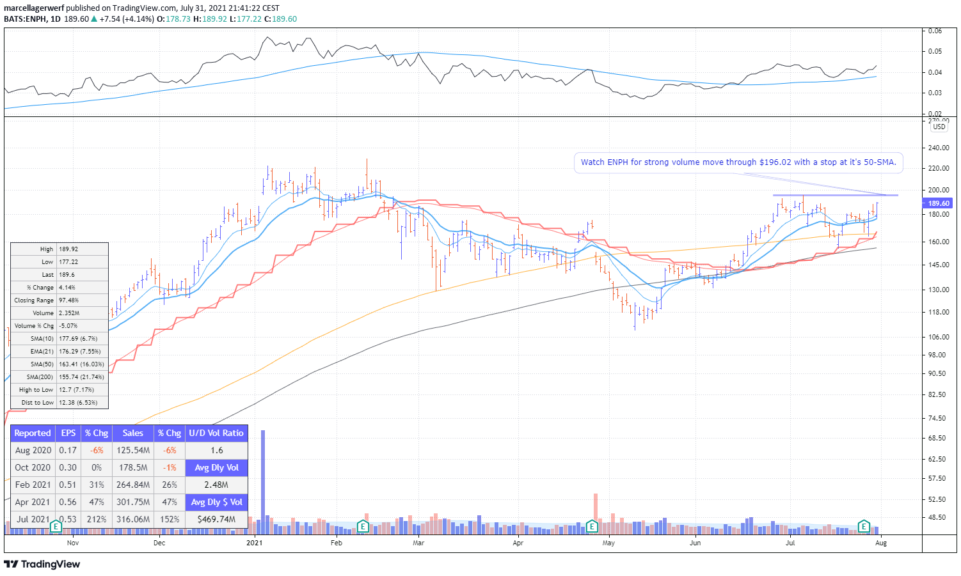Click the 'SMA(10) 177.69' stats row
This screenshot has height=576, width=961.
[60, 339]
